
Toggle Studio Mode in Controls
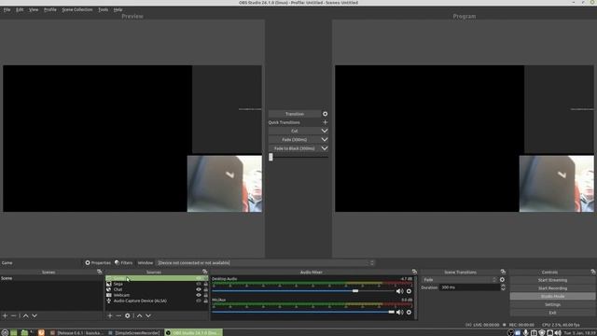point(552,297)
